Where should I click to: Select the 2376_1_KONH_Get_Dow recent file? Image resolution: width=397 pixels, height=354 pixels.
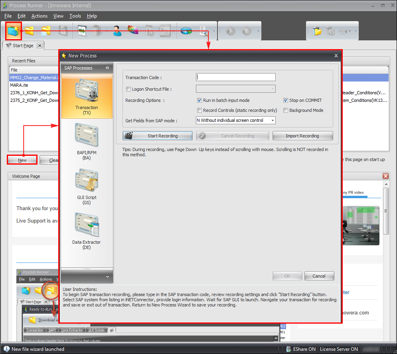[x=34, y=93]
